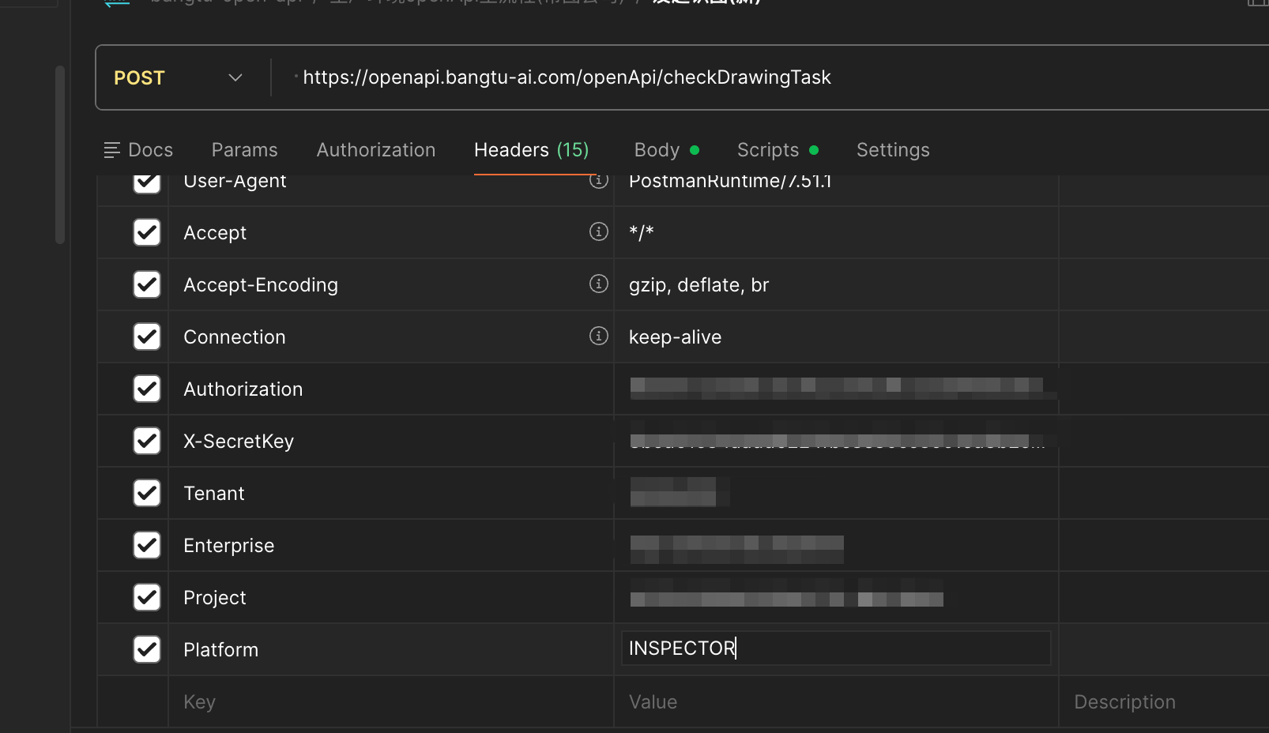Image resolution: width=1269 pixels, height=733 pixels.
Task: Click the Platform value INSPECTOR field
Action: 836,648
